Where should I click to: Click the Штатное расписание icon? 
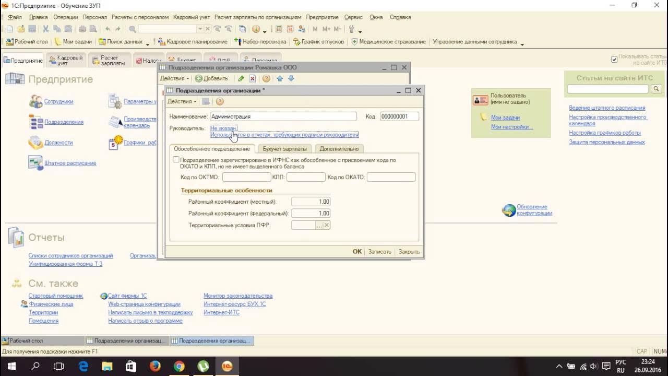(x=35, y=163)
